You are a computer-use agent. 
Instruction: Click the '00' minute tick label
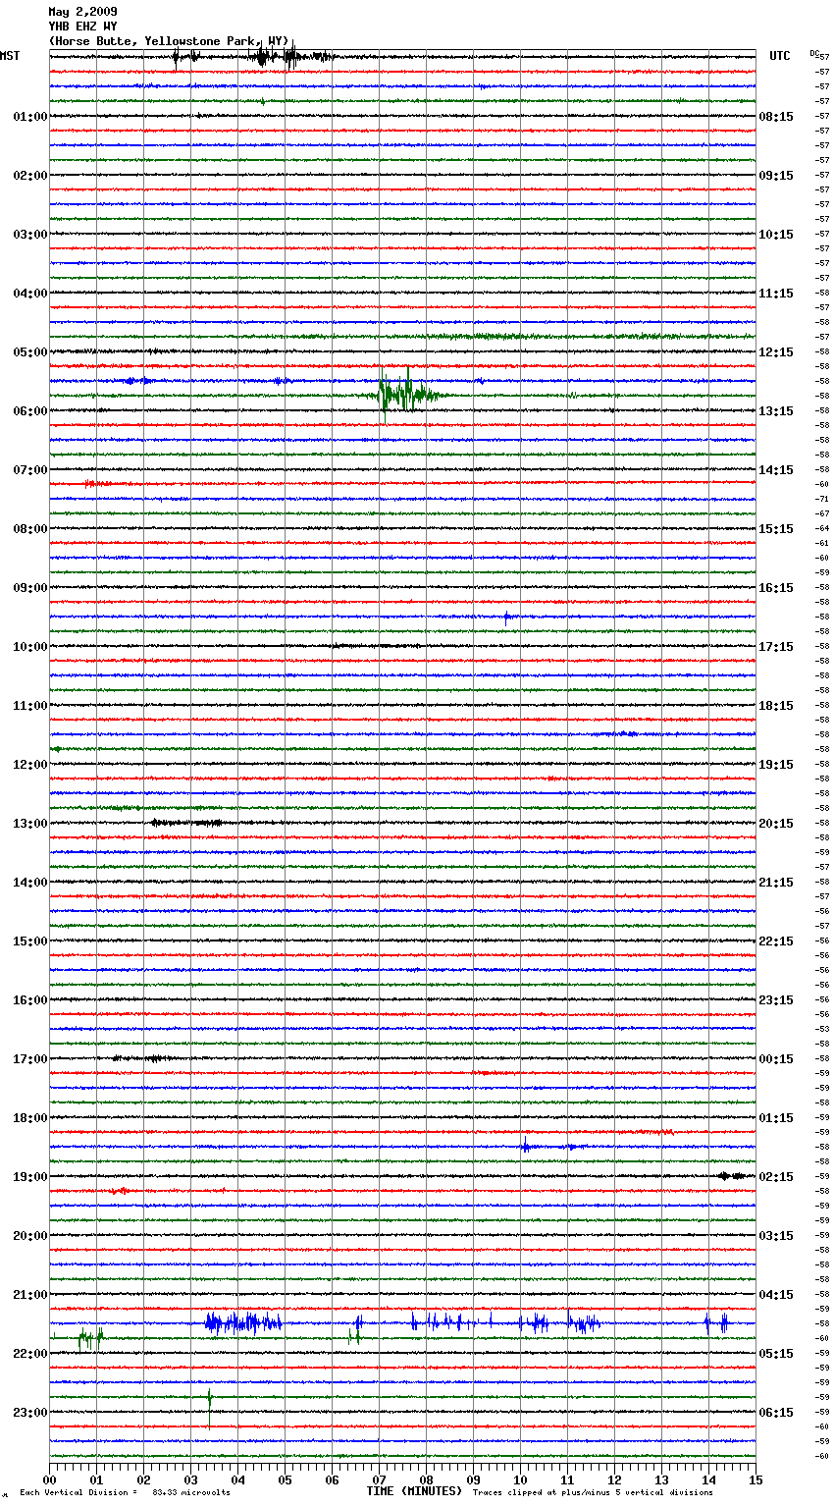coord(49,1479)
